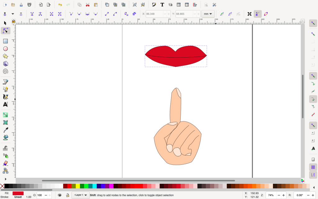
Task: Click the horizontal canvas scrollbar
Action: click(x=138, y=180)
